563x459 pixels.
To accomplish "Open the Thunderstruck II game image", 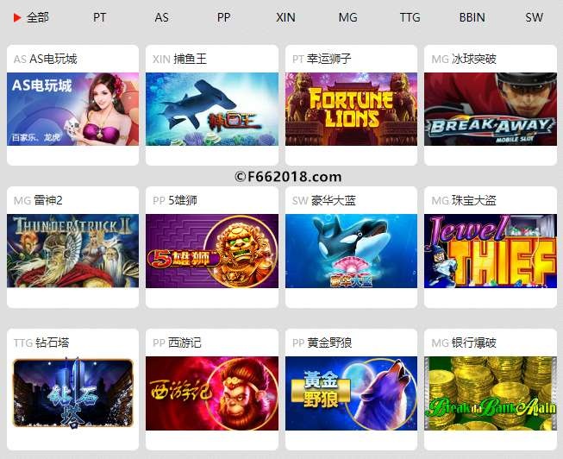I will click(73, 251).
